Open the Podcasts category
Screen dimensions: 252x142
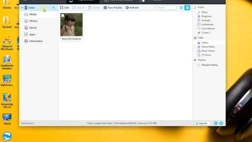coord(206,21)
